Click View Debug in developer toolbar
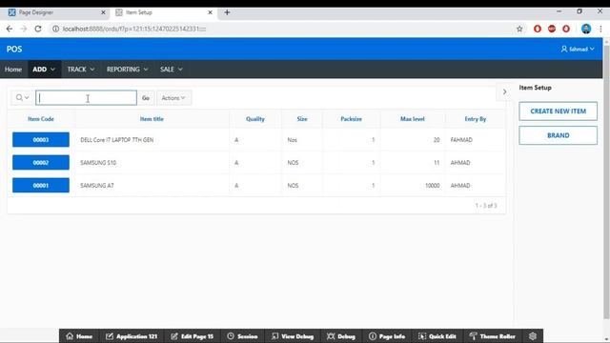 [x=293, y=336]
